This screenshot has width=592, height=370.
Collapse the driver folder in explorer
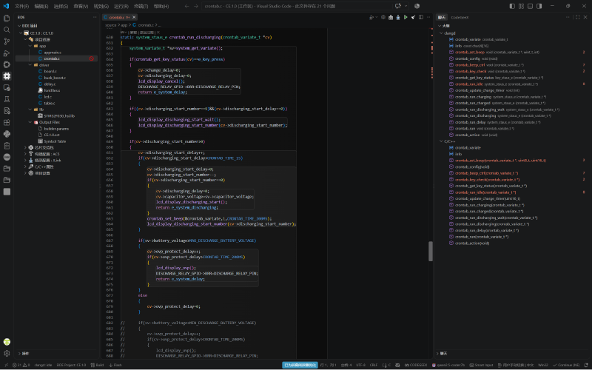pos(30,65)
